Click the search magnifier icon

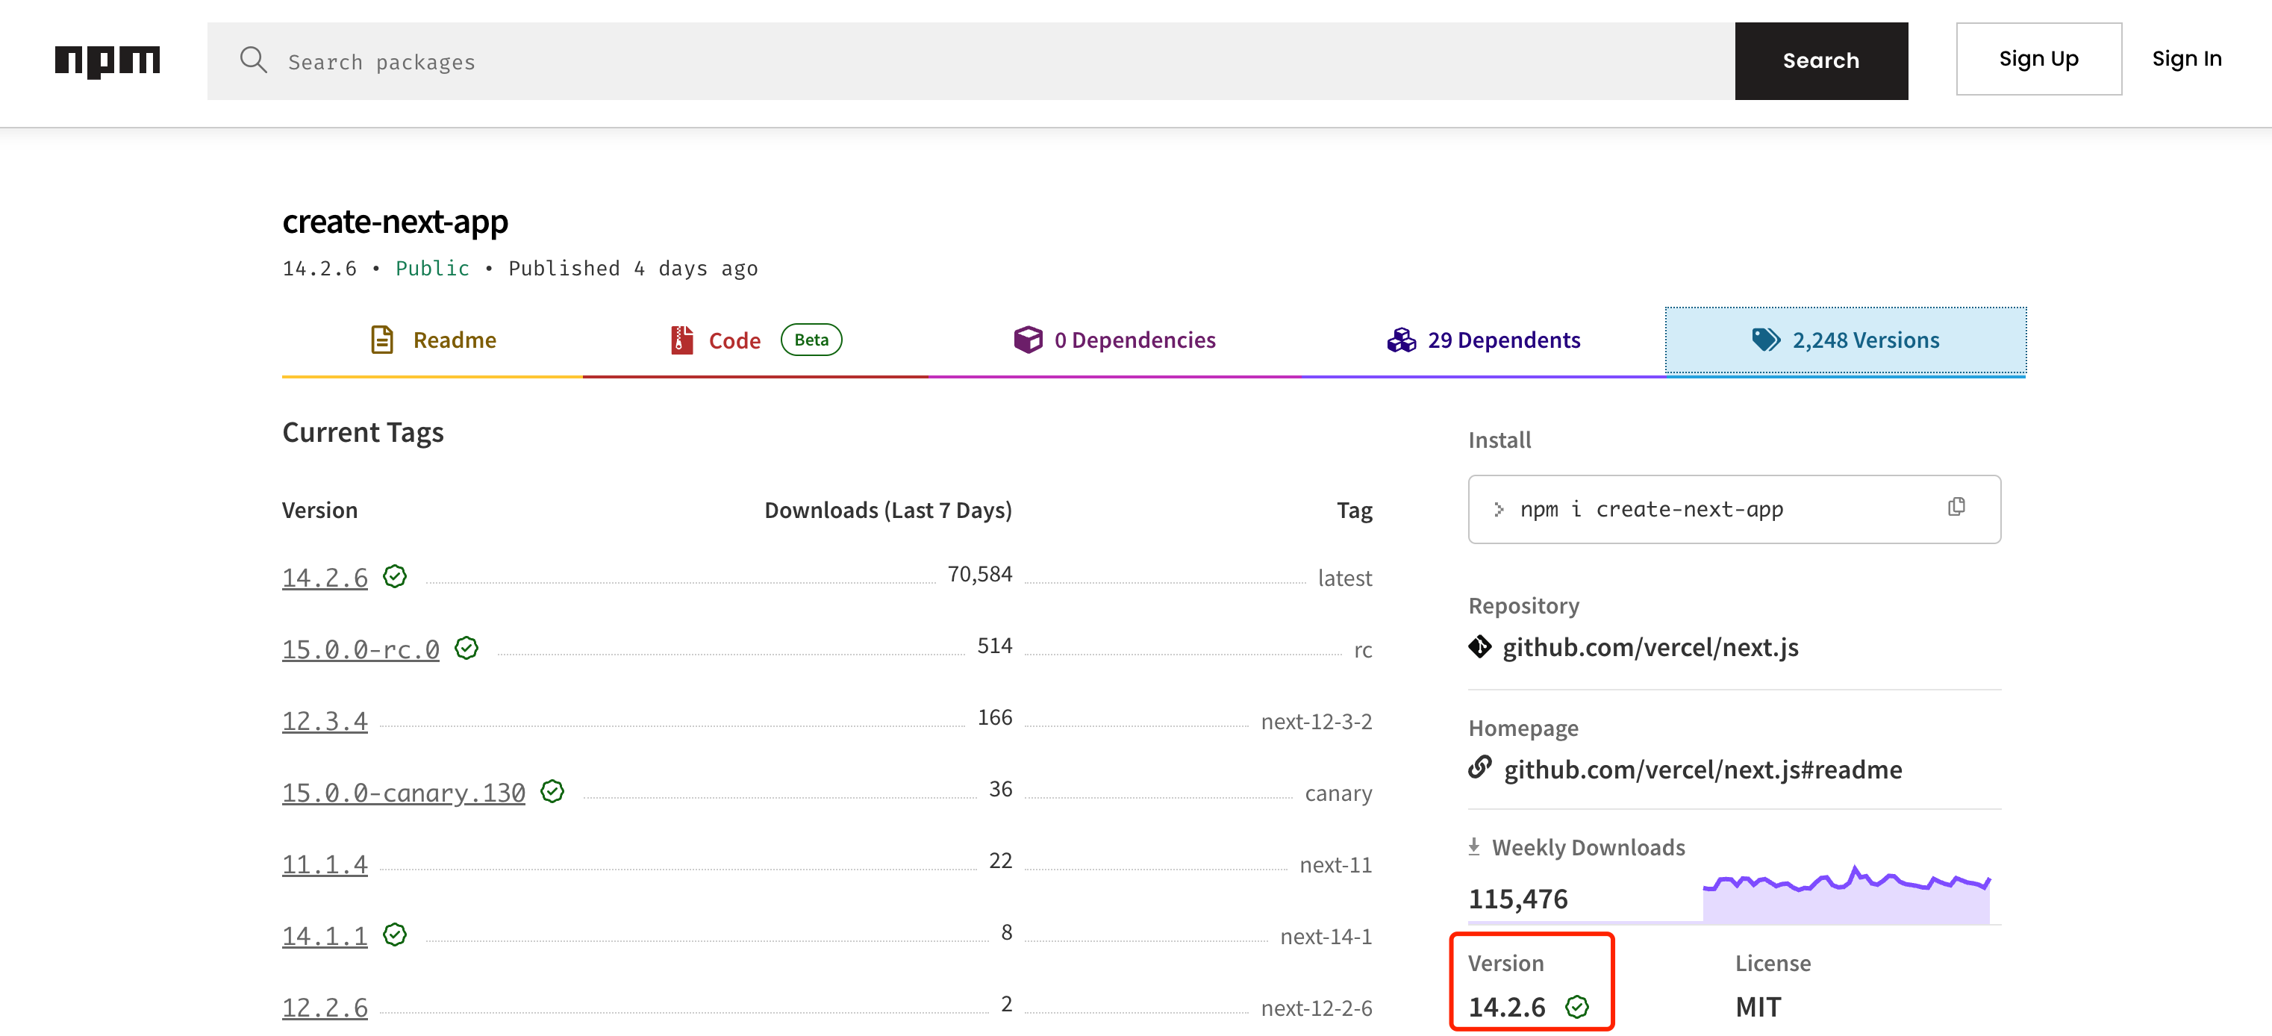[253, 60]
